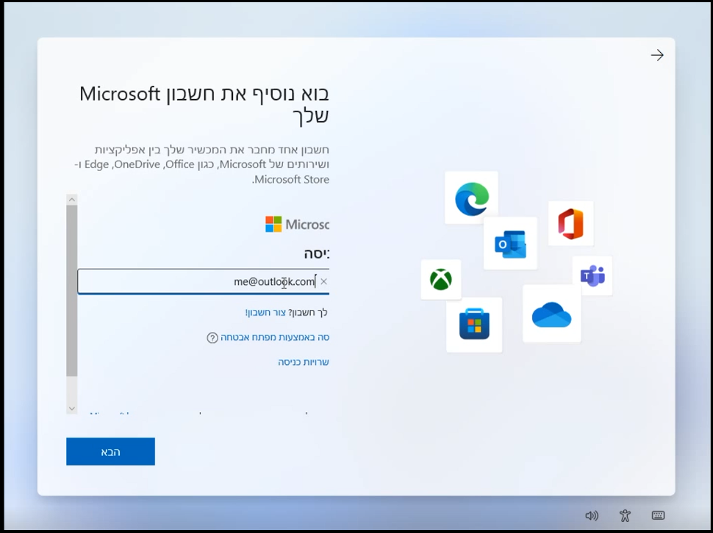Click the Outlook icon
This screenshot has height=533, width=713.
click(x=510, y=244)
